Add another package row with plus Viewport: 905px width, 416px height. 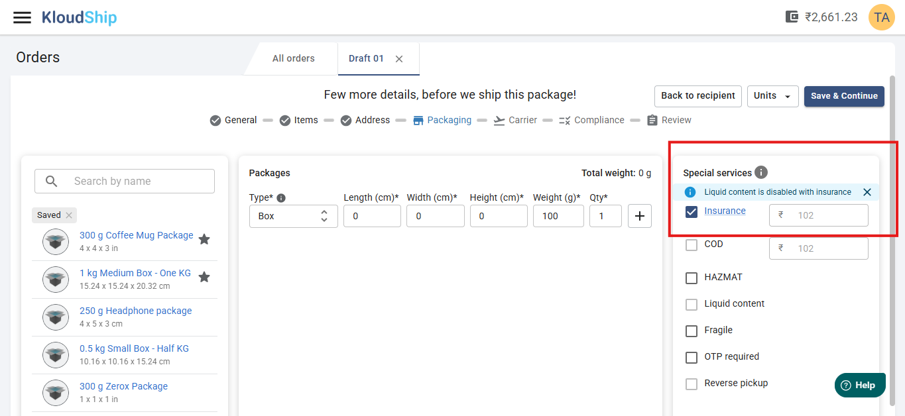click(x=640, y=216)
